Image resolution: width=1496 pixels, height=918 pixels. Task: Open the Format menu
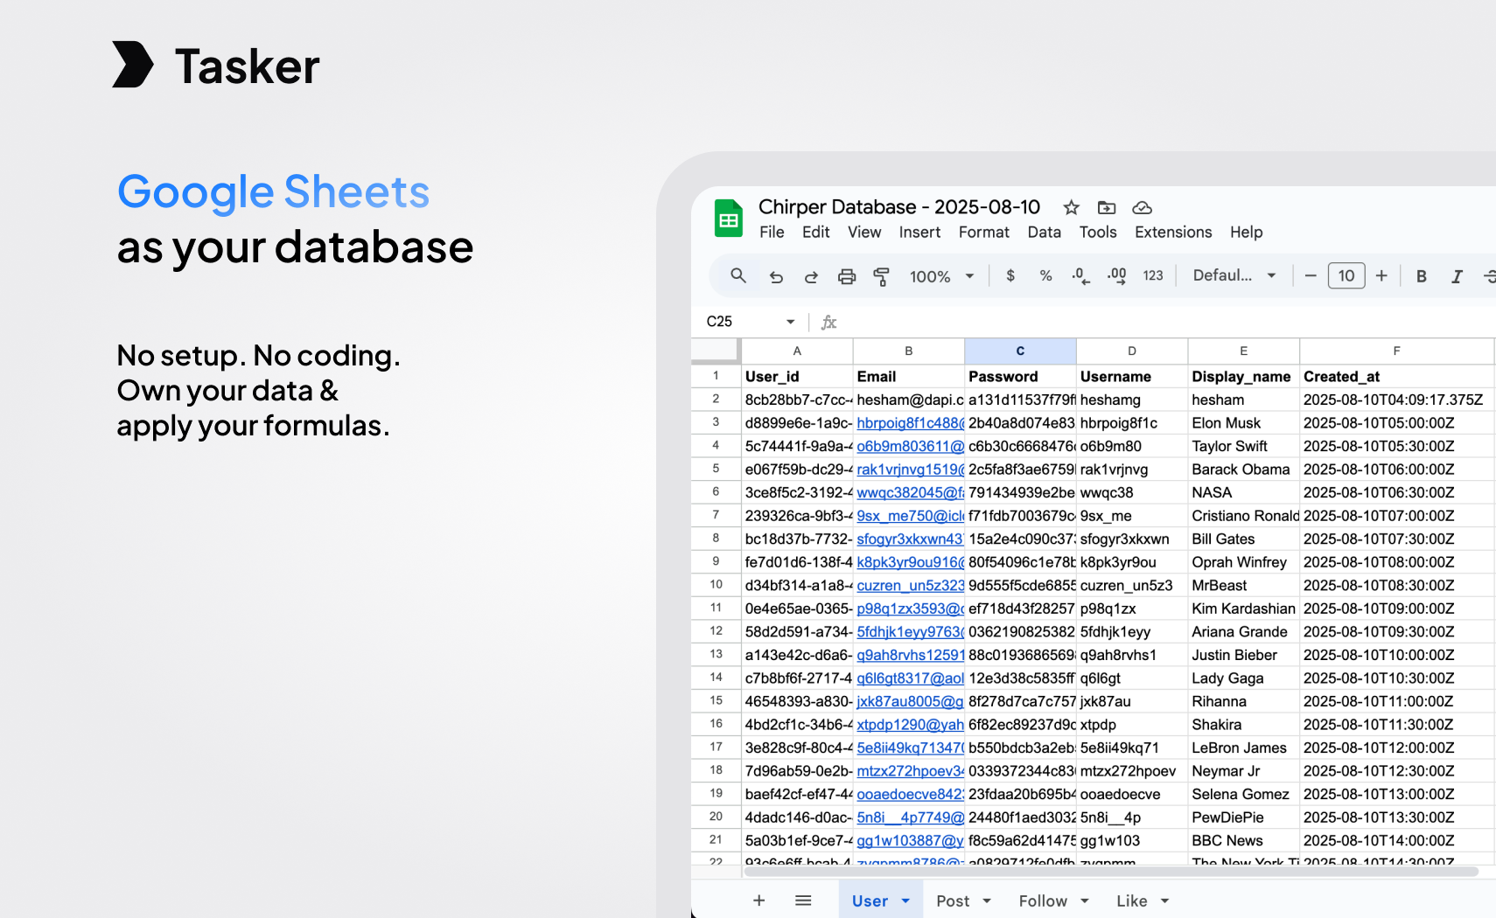pyautogui.click(x=983, y=233)
